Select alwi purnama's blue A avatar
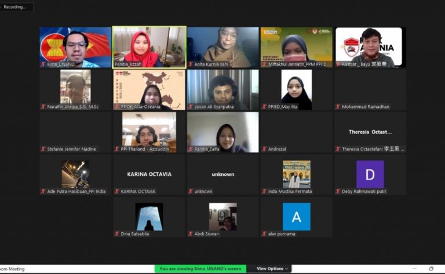 tap(296, 217)
